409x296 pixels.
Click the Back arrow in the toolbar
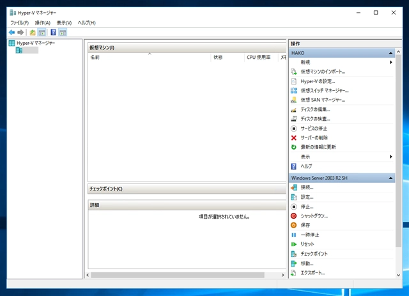[12, 33]
